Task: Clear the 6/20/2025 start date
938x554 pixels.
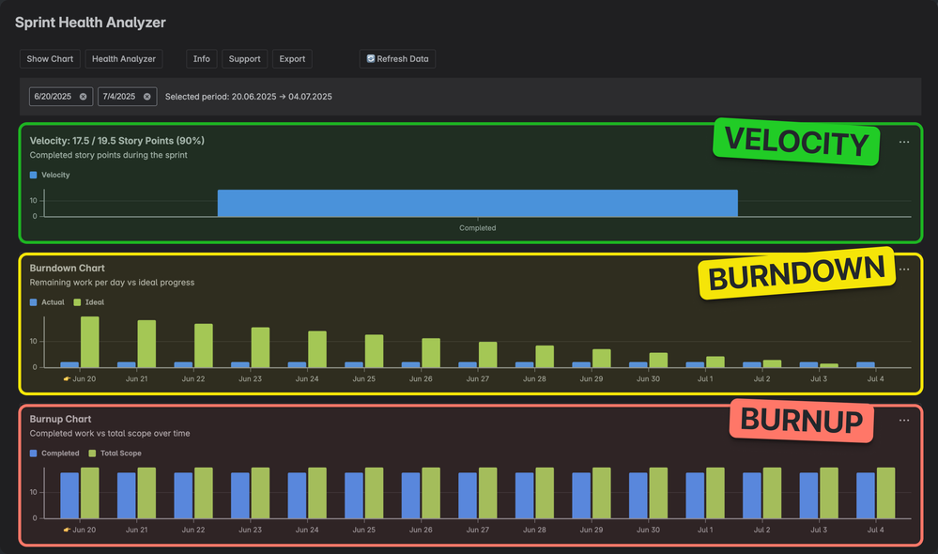Action: pos(84,97)
